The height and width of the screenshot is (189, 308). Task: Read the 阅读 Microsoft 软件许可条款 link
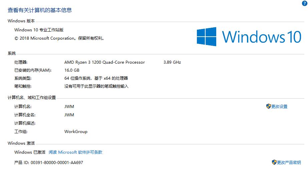(75, 152)
